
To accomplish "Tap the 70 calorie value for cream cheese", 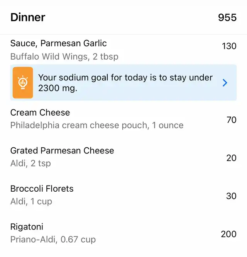I will click(x=232, y=120).
